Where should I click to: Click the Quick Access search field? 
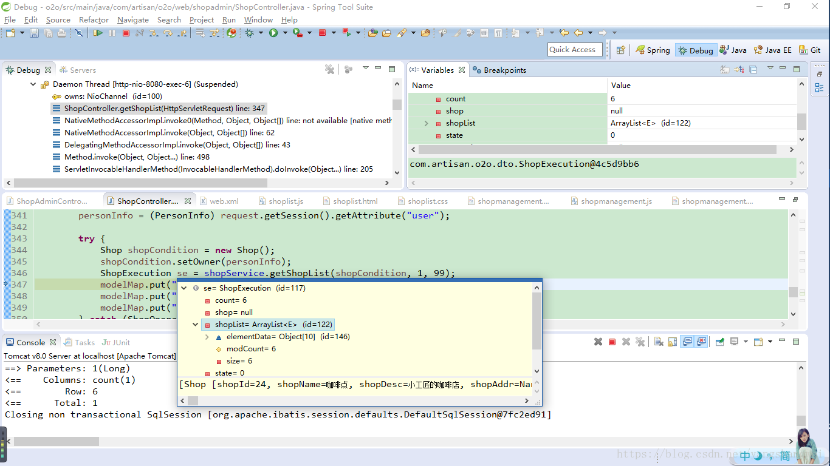pyautogui.click(x=574, y=50)
